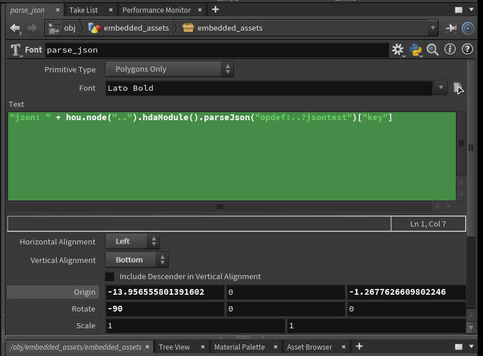
Task: Click the Python expression language icon
Action: [x=415, y=50]
